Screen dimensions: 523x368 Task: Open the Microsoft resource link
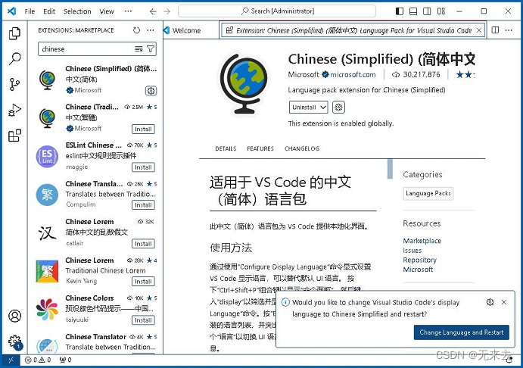click(418, 270)
